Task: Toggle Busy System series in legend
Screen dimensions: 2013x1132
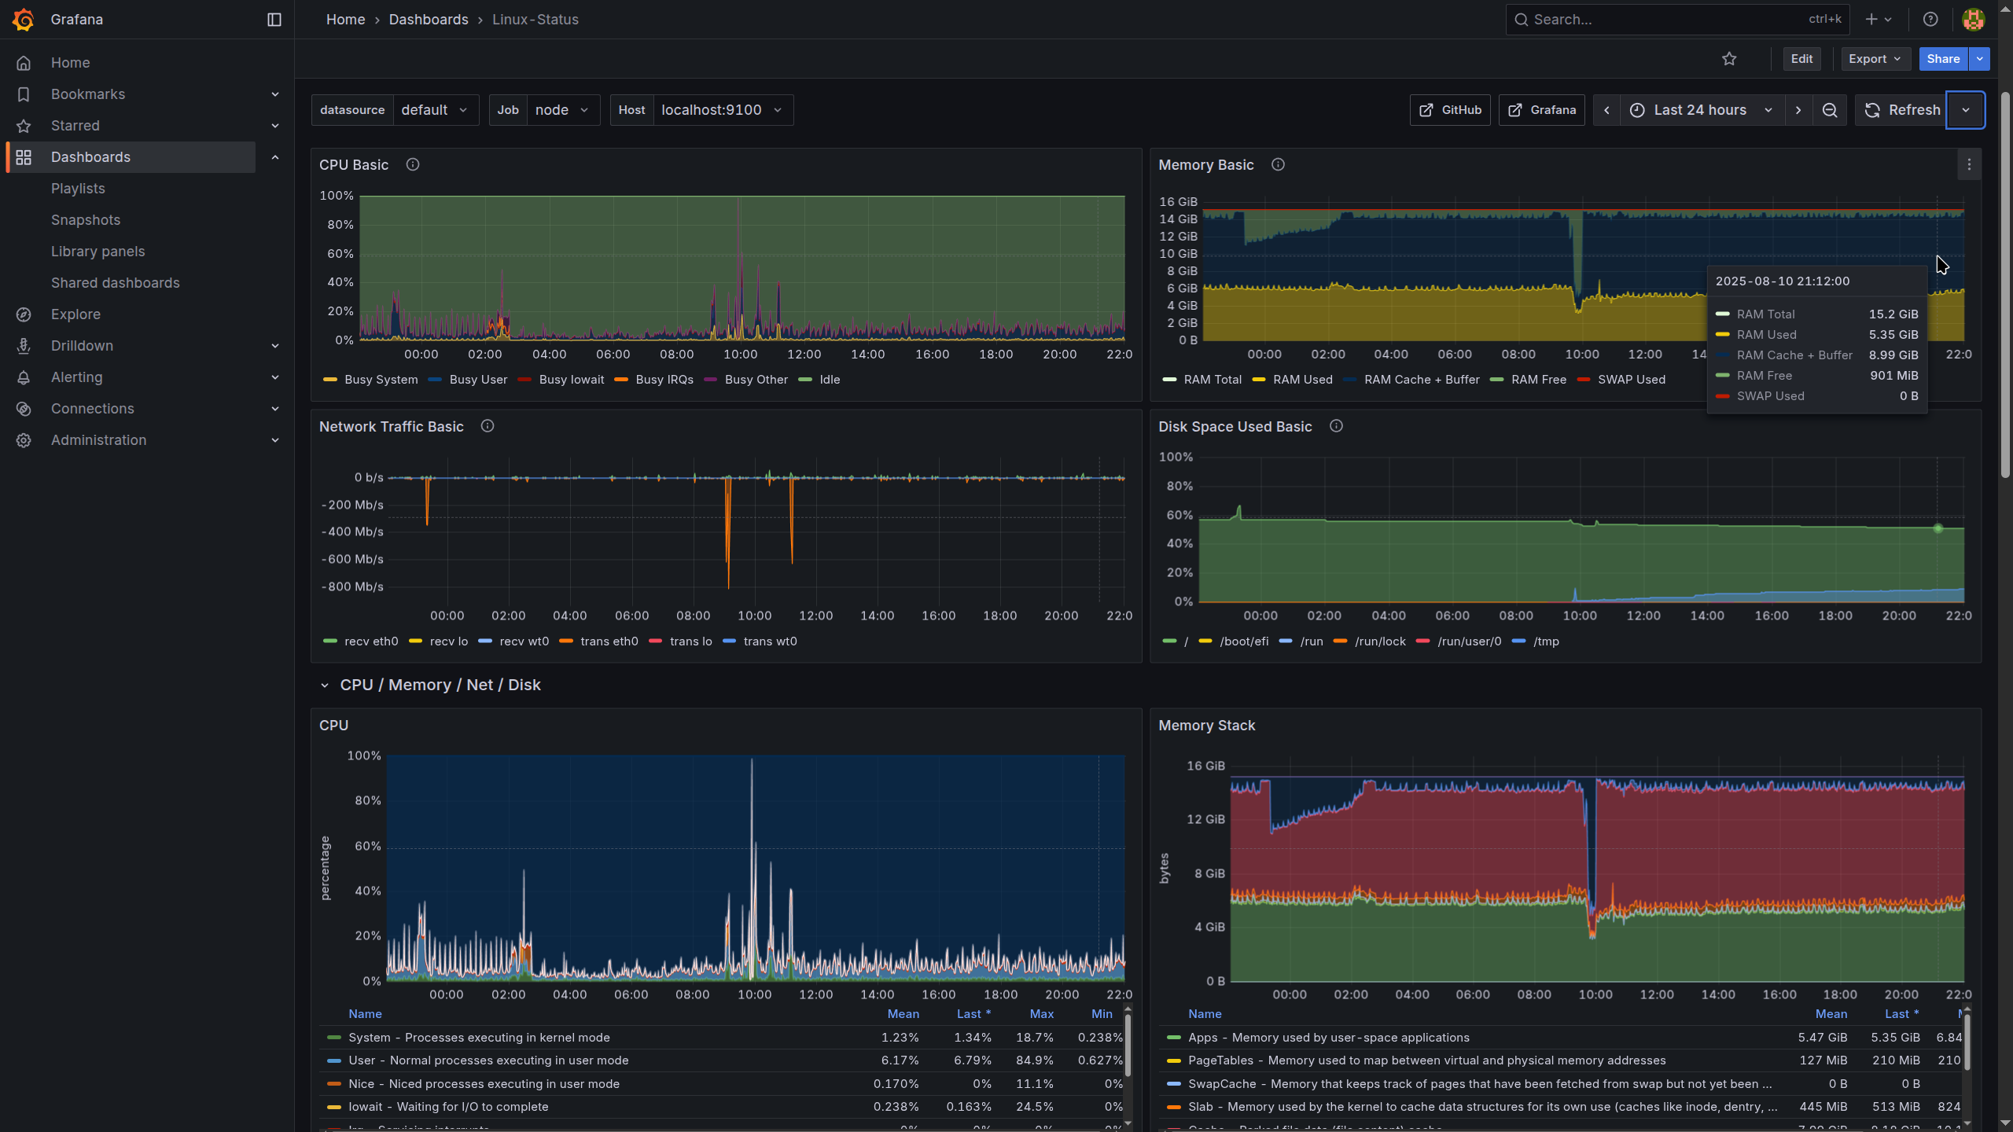Action: 381,380
